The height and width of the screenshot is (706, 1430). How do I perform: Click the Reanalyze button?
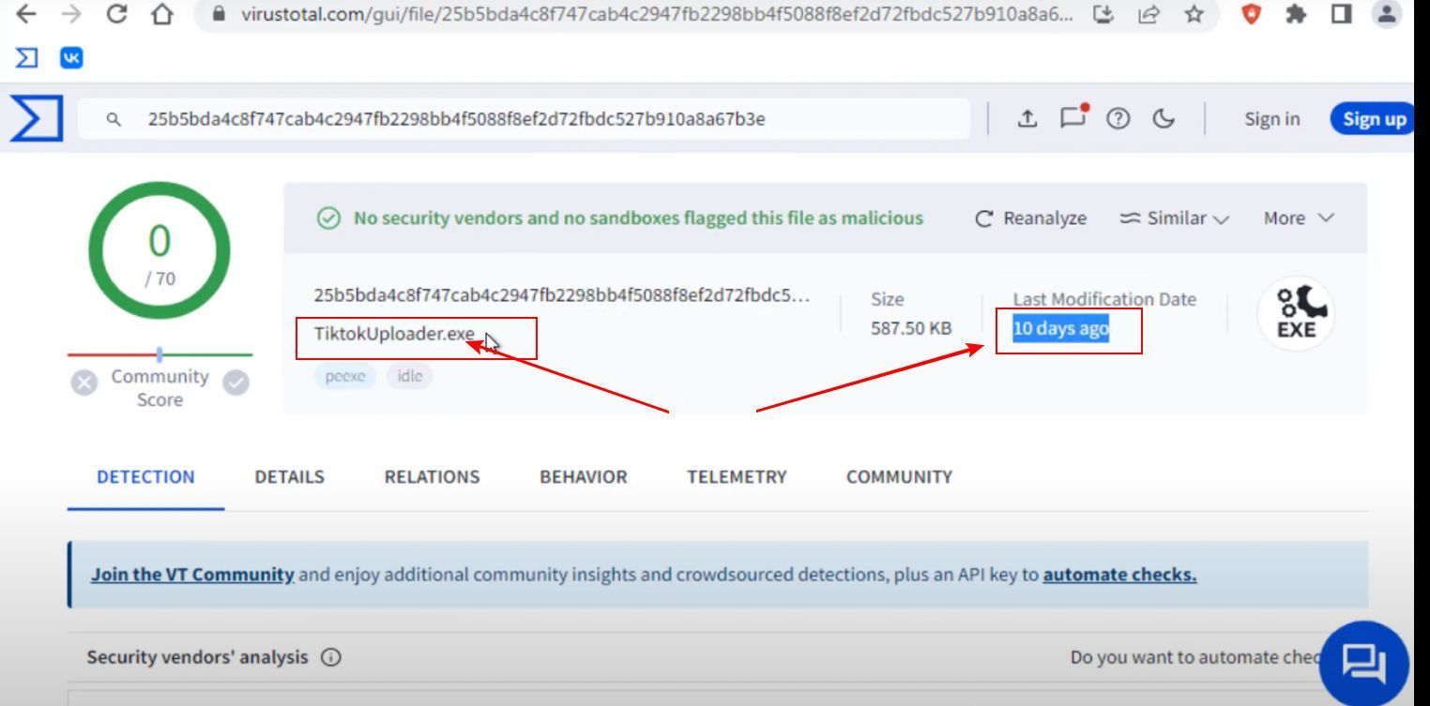[x=1031, y=218]
